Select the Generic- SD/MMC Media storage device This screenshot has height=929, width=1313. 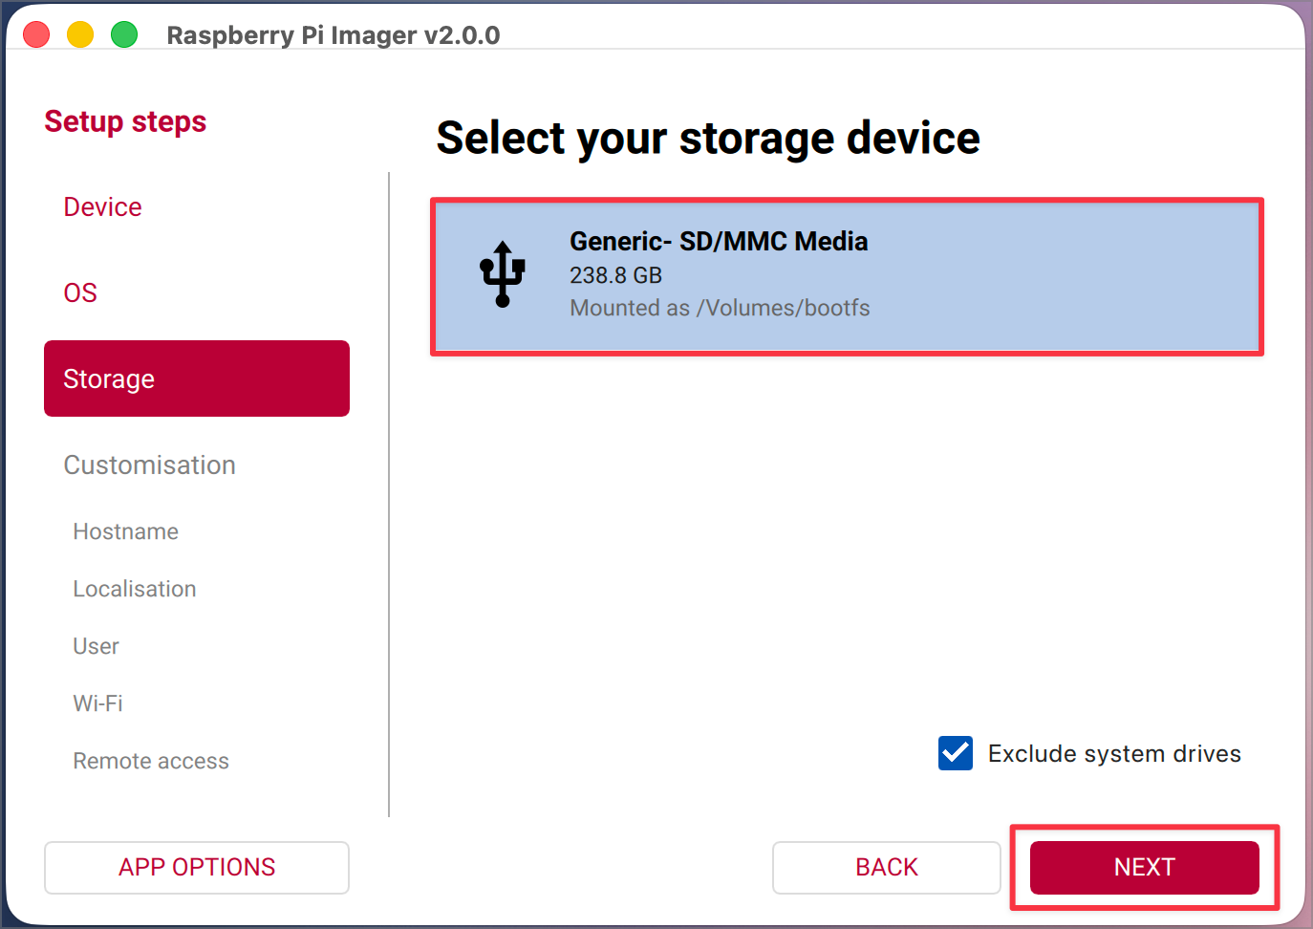(x=847, y=276)
